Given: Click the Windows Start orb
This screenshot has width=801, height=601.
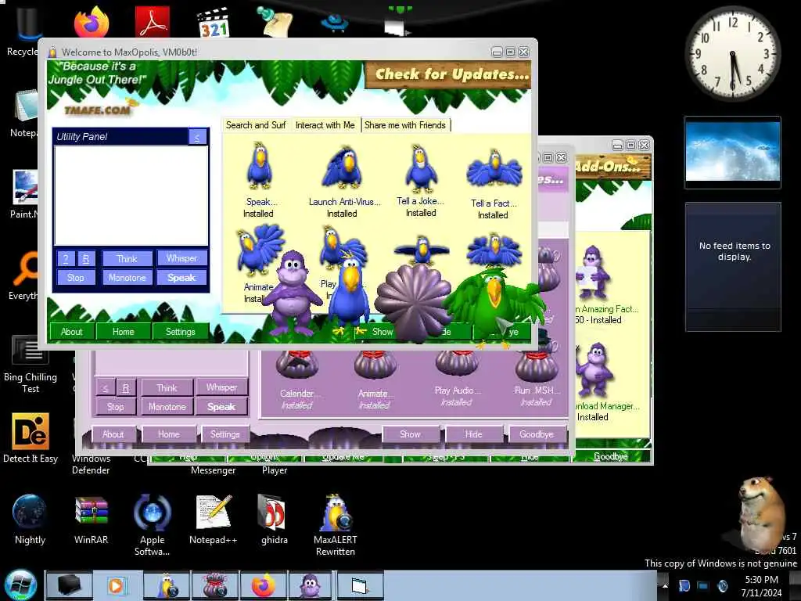Looking at the screenshot, I should point(20,585).
